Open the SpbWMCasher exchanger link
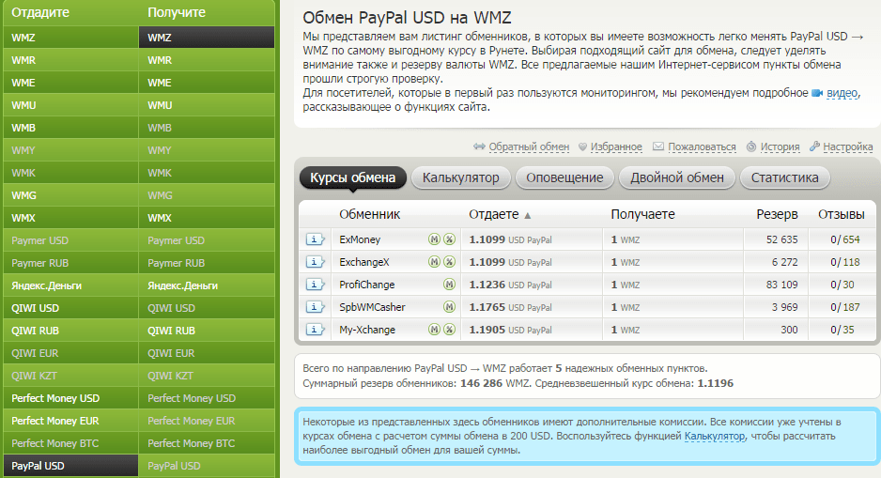The image size is (881, 478). pyautogui.click(x=372, y=307)
